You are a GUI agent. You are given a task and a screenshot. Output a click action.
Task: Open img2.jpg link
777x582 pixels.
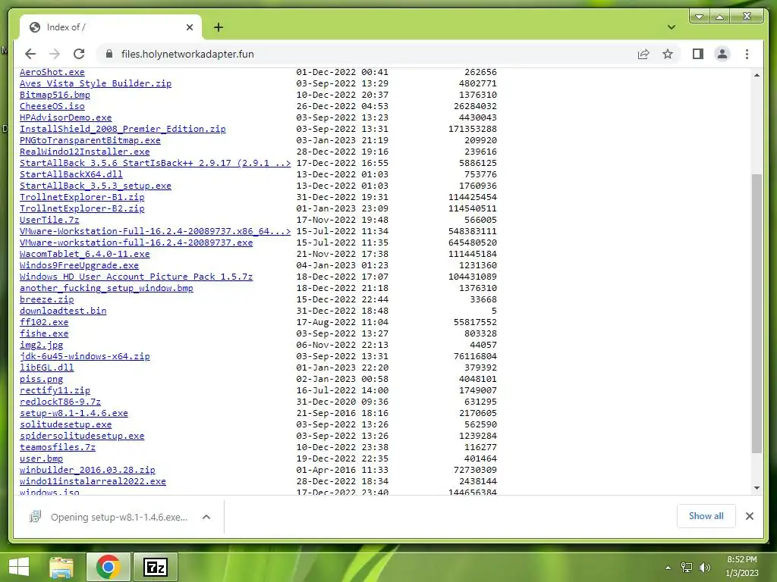click(x=42, y=345)
